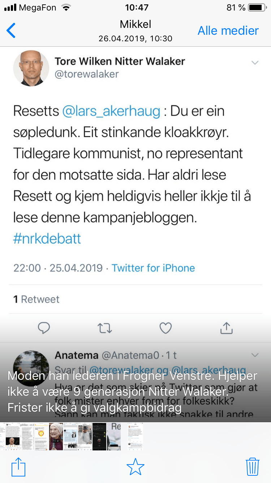Tap the @lars_akerhaug mention
The width and height of the screenshot is (271, 483).
(x=111, y=111)
